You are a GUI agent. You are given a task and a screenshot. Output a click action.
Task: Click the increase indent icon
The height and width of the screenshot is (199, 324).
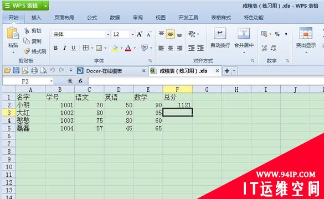click(x=200, y=48)
